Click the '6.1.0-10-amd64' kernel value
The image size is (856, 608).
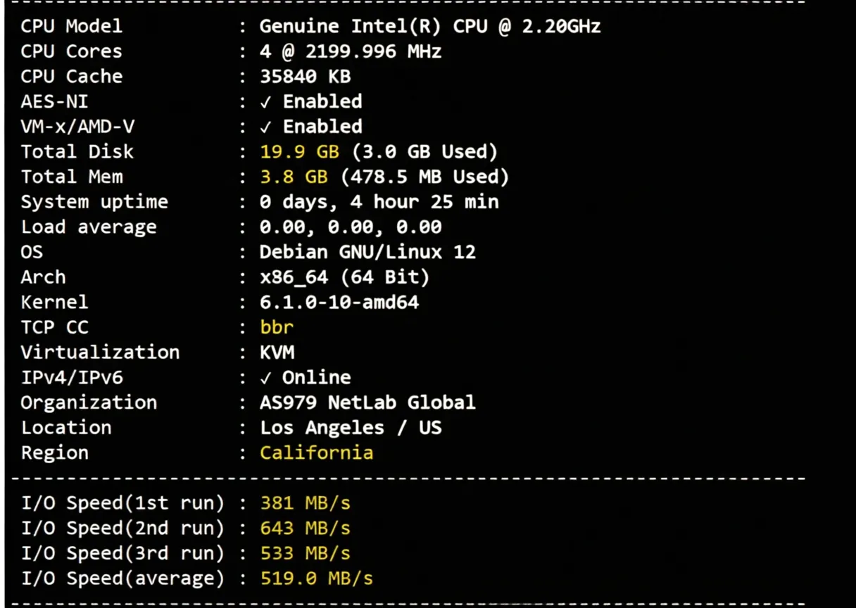(x=339, y=303)
